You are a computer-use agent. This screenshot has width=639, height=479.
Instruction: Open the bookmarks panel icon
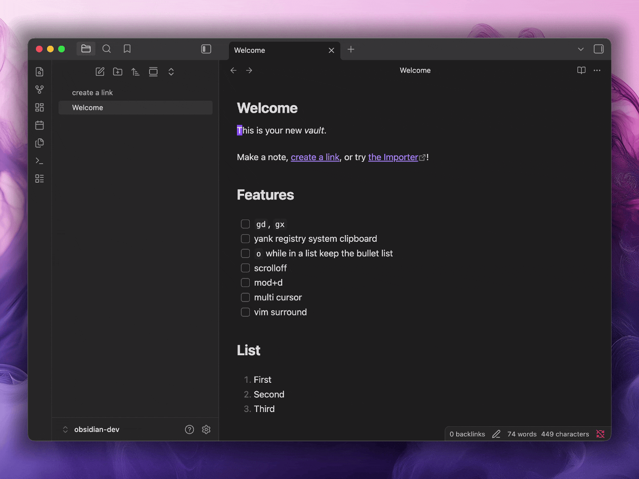pos(127,49)
